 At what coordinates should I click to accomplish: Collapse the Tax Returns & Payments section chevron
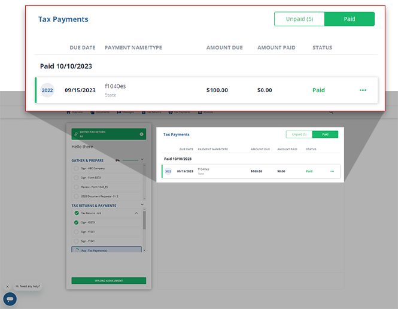142,204
